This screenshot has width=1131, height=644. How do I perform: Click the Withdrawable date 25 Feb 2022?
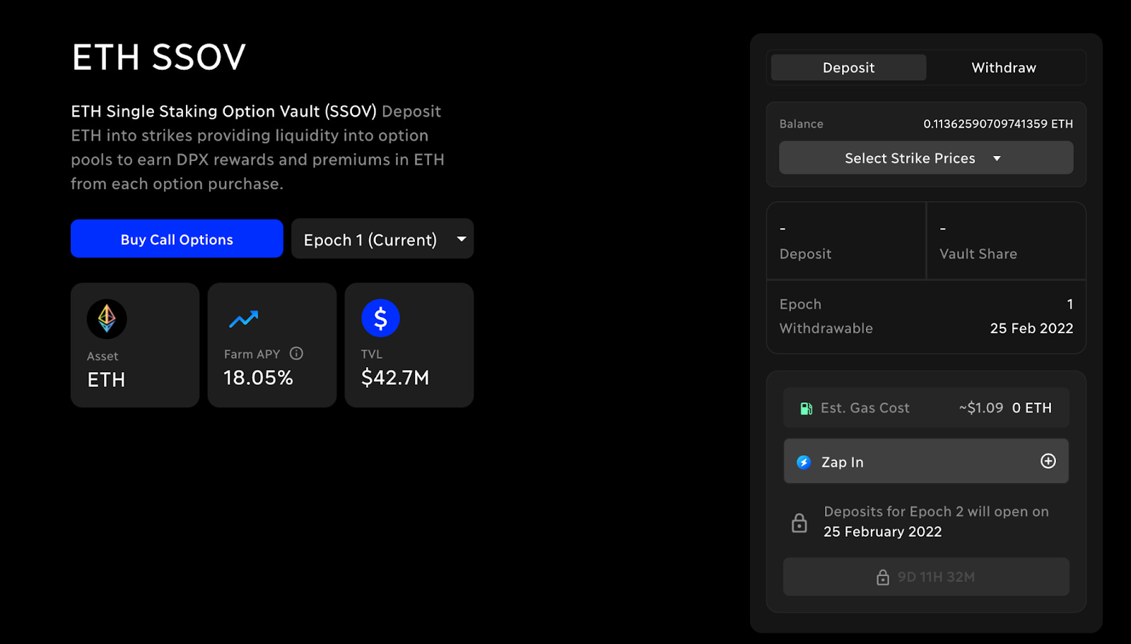1031,328
